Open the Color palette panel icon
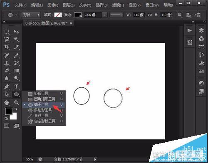The width and height of the screenshot is (208, 163). (x=201, y=63)
